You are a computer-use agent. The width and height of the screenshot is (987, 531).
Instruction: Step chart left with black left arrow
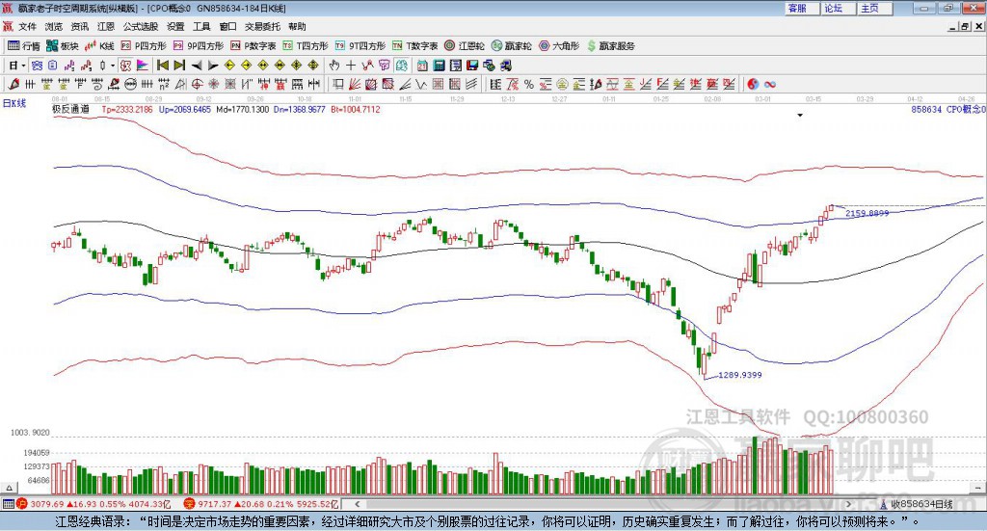coord(197,66)
